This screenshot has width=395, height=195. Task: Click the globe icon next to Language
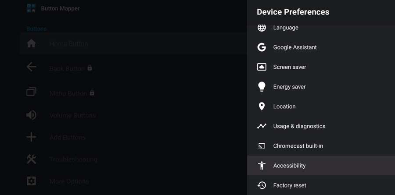(x=262, y=28)
